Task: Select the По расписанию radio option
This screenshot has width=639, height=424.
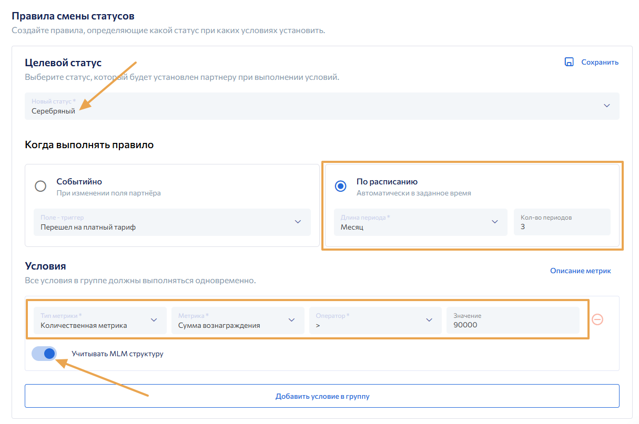Action: tap(341, 187)
